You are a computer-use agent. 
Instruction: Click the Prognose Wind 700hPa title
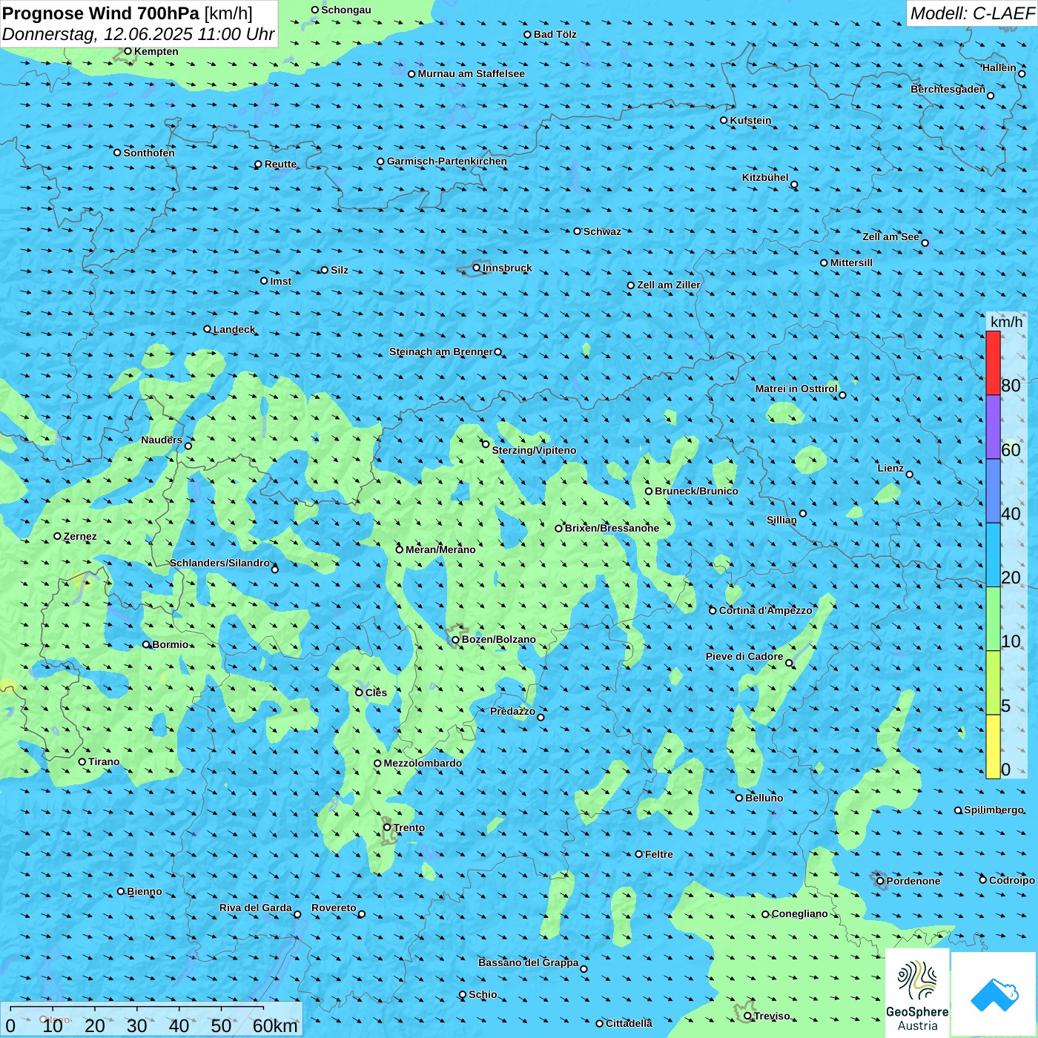pos(101,13)
